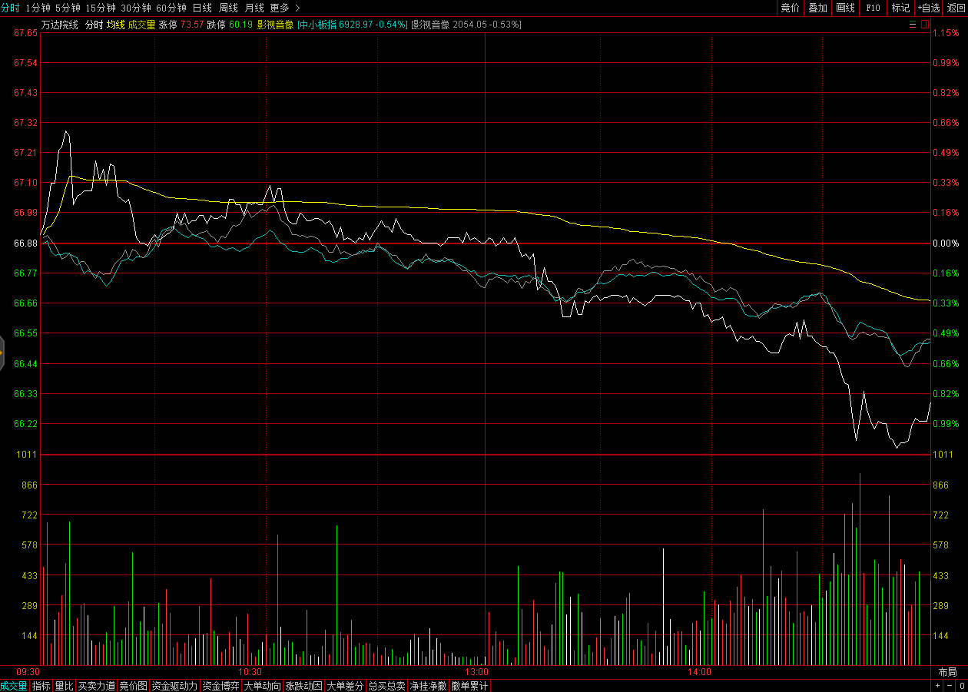968x692 pixels.
Task: Click the plus button at bottom right
Action: click(937, 686)
